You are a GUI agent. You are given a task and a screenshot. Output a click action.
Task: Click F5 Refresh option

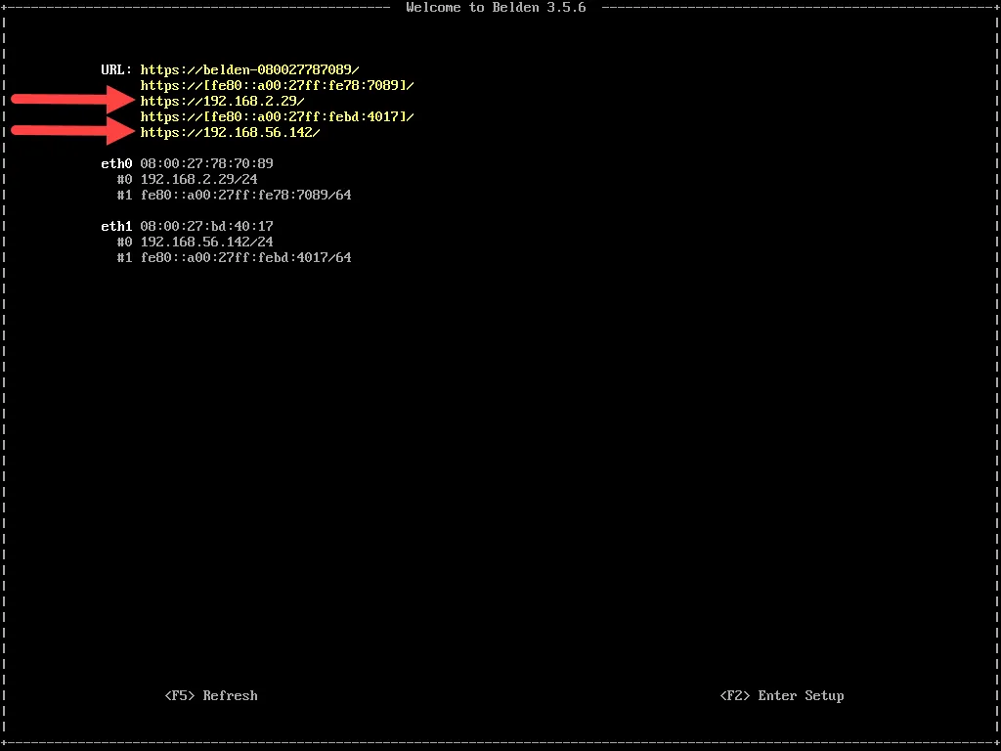pyautogui.click(x=211, y=695)
